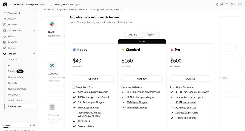Click the docs file icon in header
Screen dimensions: 245x131
tap(227, 5)
